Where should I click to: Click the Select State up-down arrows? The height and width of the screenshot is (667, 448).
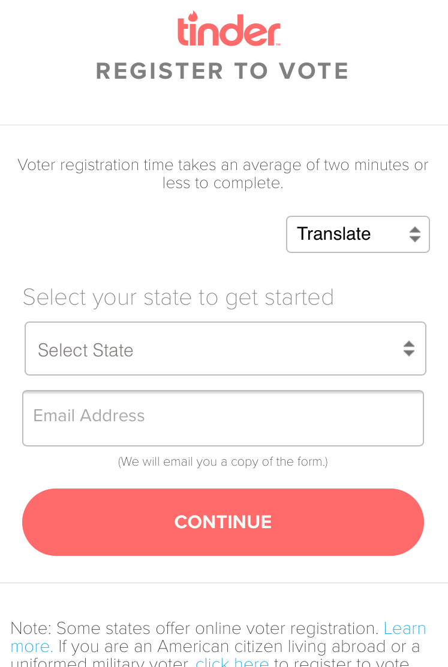(x=409, y=349)
